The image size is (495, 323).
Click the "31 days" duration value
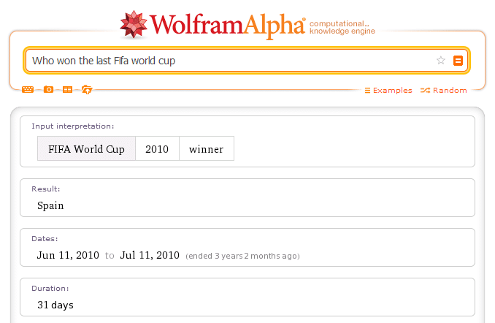coord(55,305)
